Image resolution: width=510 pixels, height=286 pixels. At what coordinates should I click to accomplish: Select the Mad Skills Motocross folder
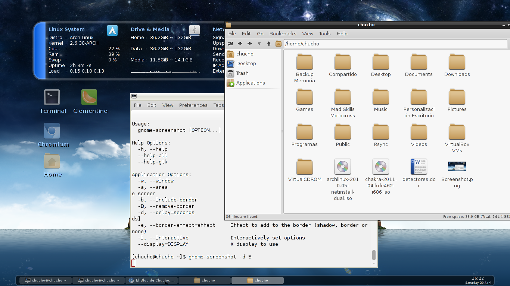(x=343, y=104)
